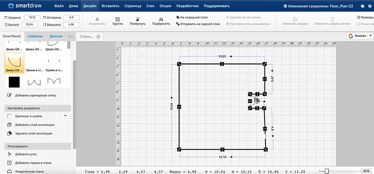Switch to the Data (Данные) tab
The image size is (374, 174).
pyautogui.click(x=56, y=36)
